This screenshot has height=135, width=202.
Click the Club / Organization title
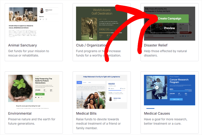[x=91, y=45]
